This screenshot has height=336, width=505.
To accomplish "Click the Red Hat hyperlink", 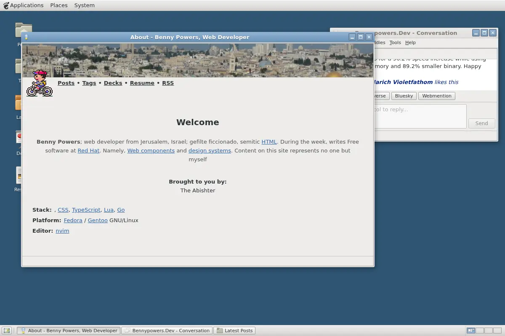I will click(x=88, y=150).
